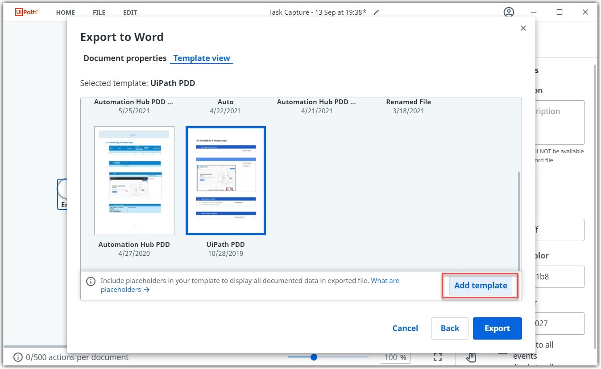Click the Export button
The height and width of the screenshot is (369, 601).
click(497, 328)
